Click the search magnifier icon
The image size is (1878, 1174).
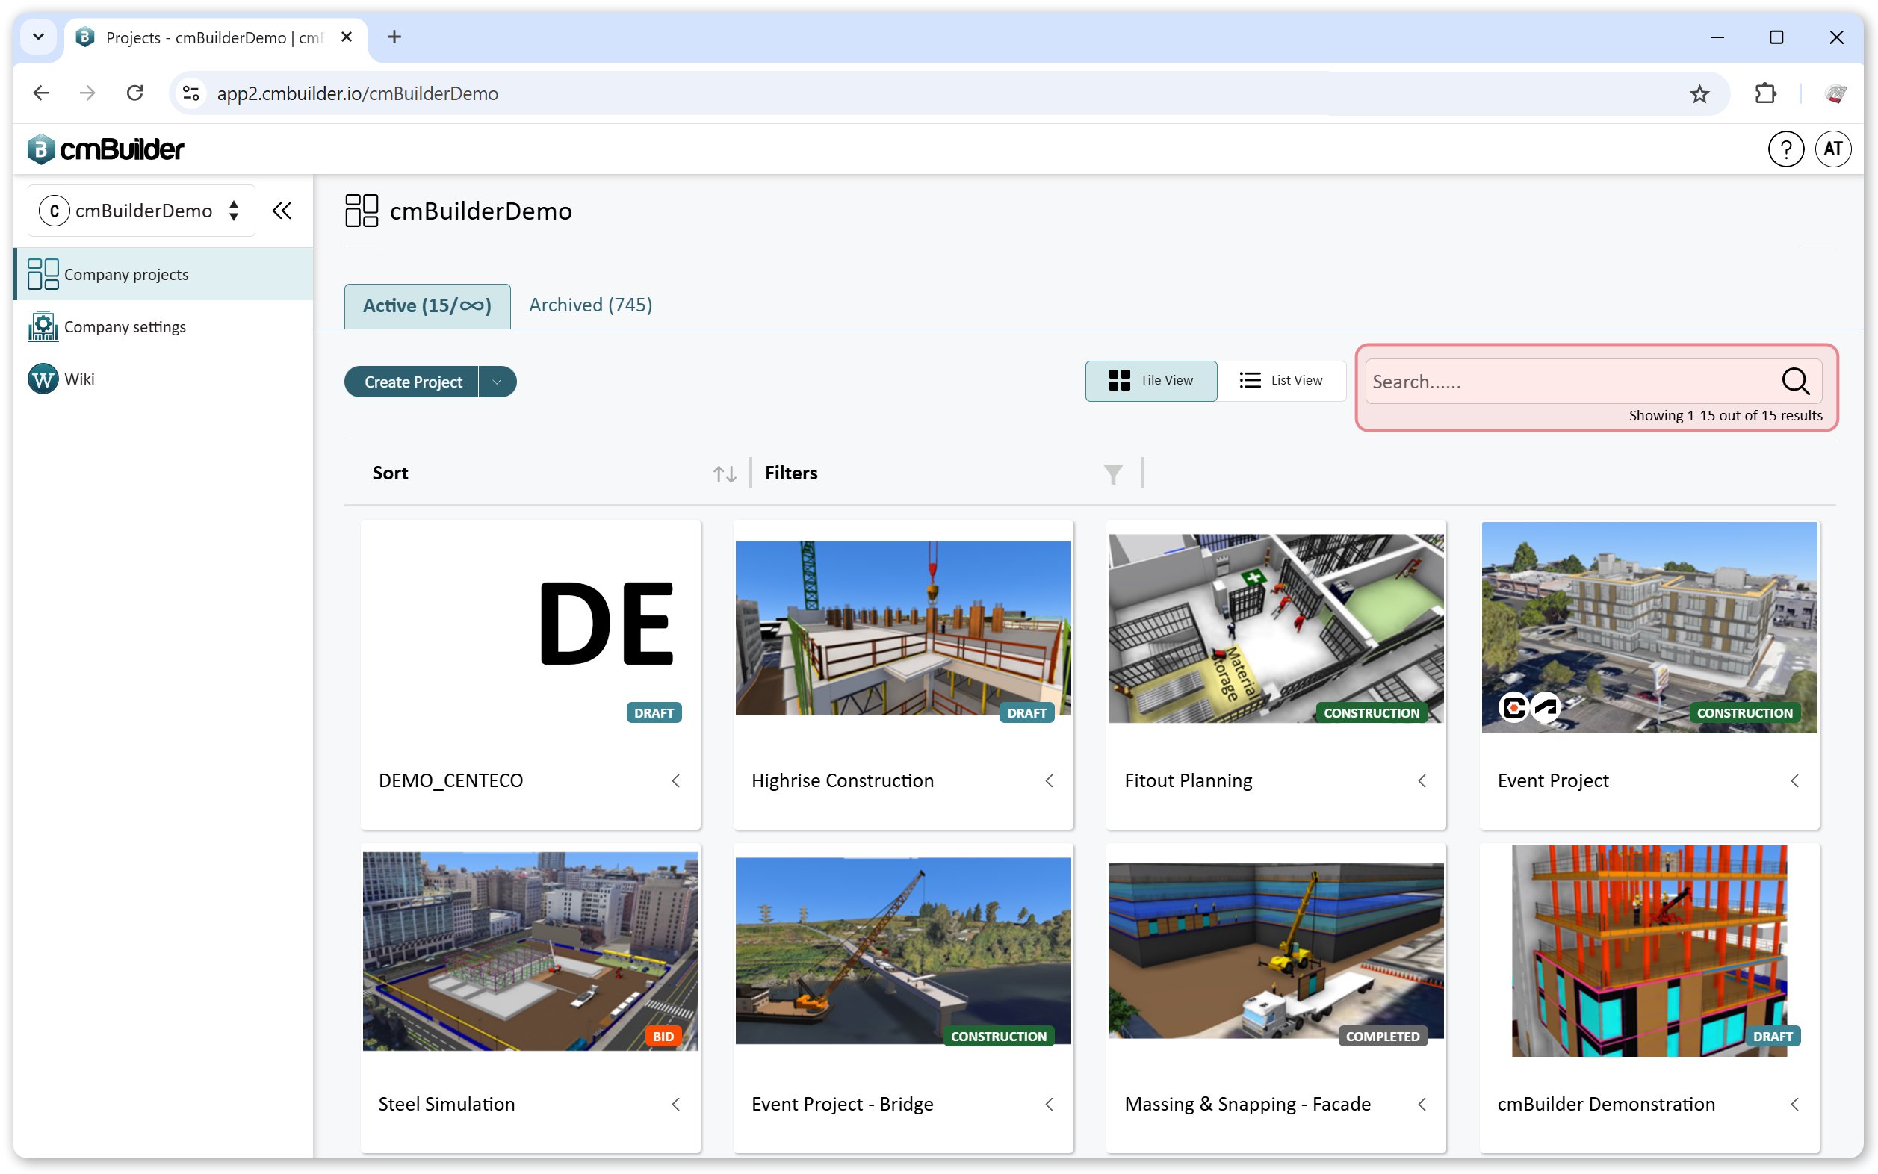1795,381
